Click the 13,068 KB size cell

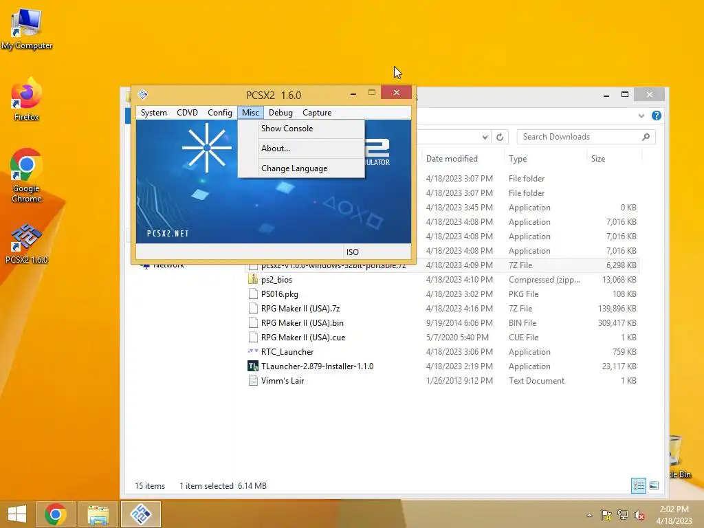coord(621,280)
